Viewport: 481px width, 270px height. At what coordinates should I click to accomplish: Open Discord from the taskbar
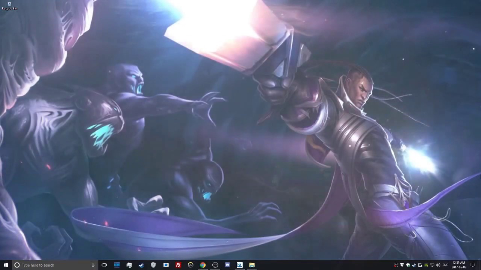tap(227, 265)
